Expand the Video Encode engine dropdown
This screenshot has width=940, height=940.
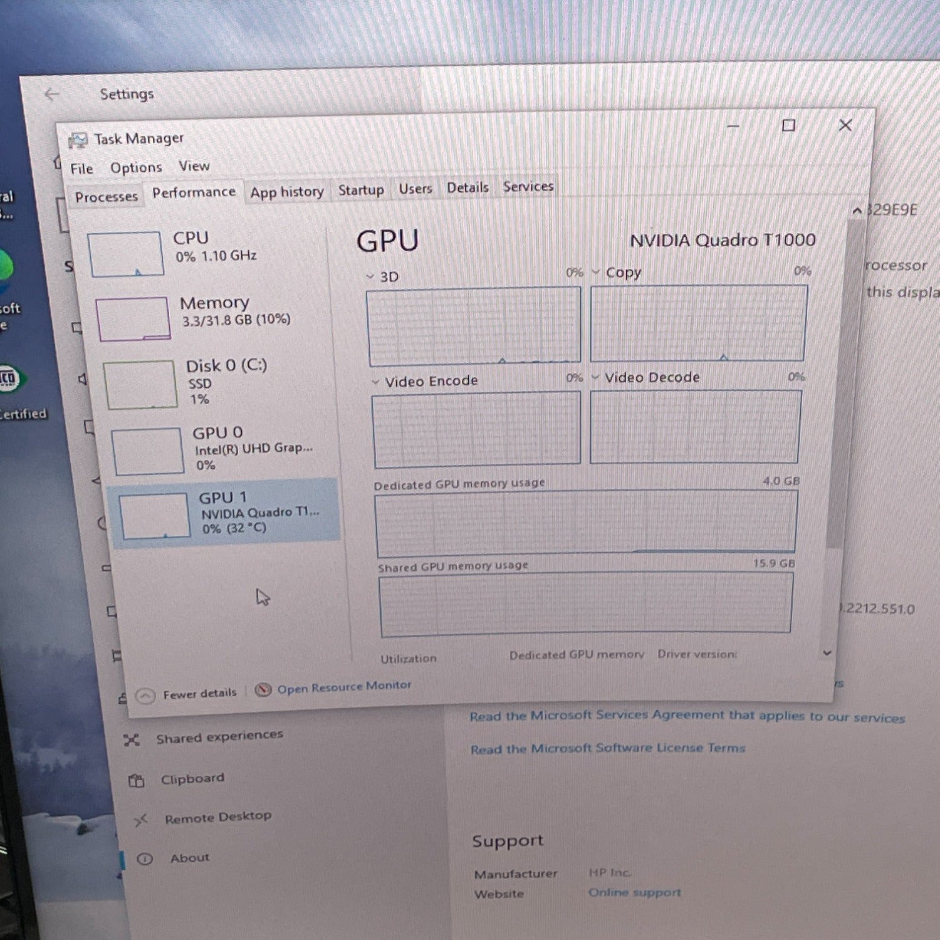point(375,382)
